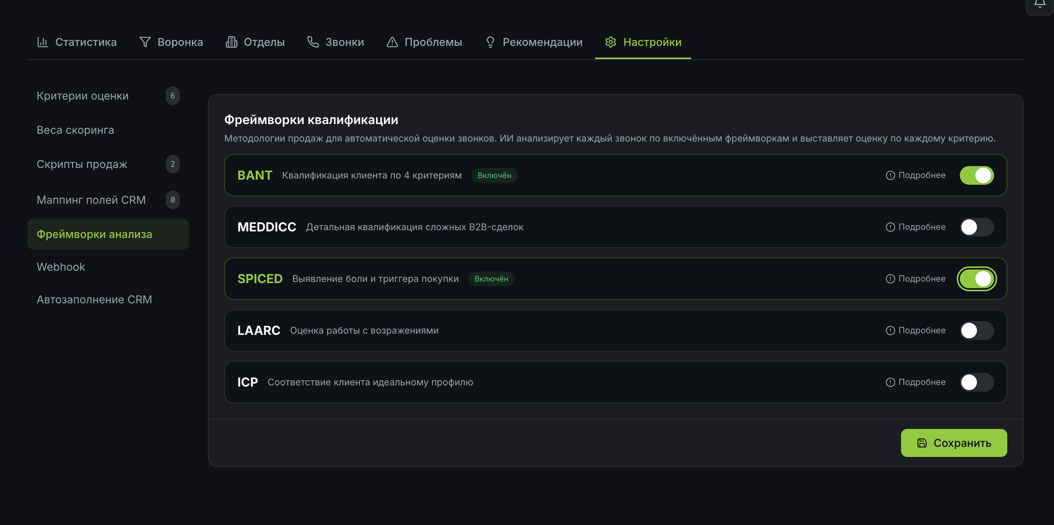Click the phone icon for Звонки
Viewport: 1054px width, 525px height.
click(x=313, y=42)
